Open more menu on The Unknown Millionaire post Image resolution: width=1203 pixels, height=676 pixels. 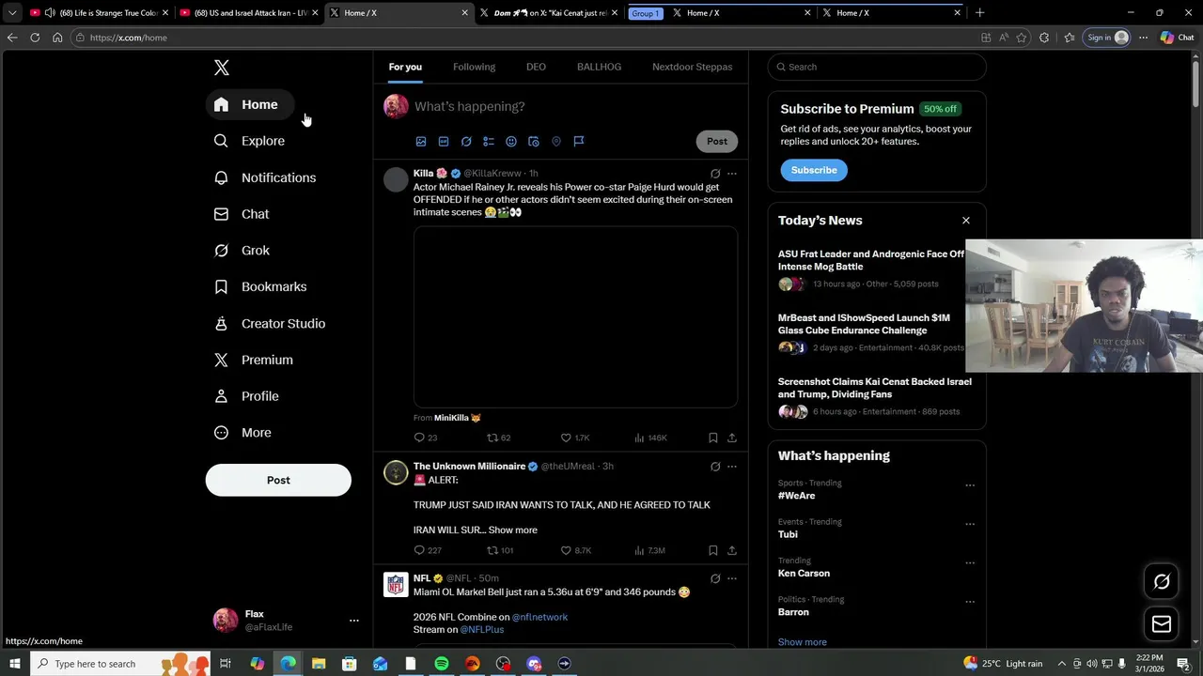pos(732,467)
